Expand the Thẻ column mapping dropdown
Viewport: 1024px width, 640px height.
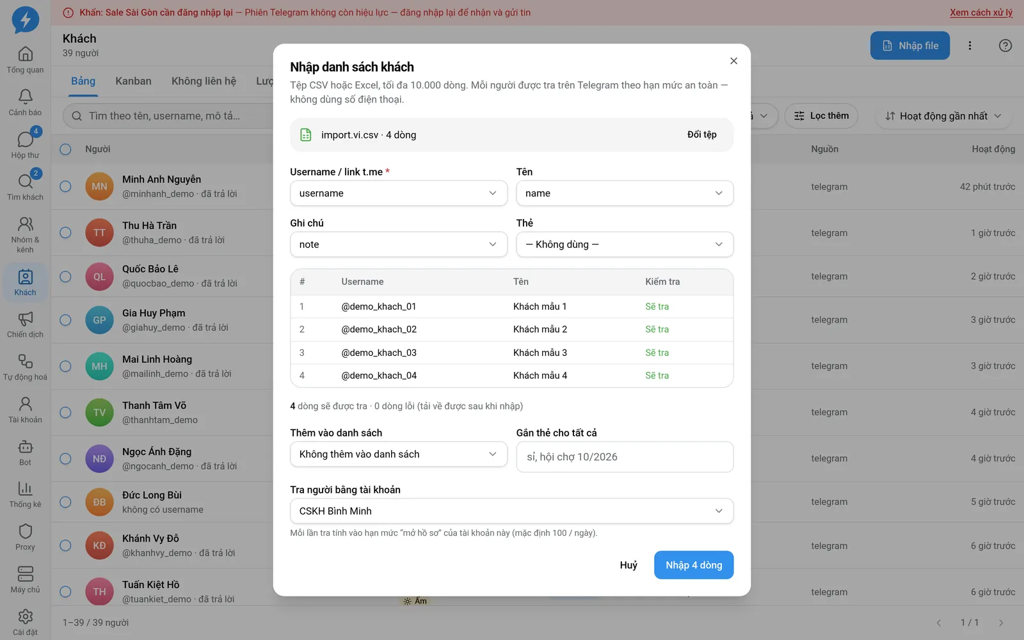click(625, 244)
